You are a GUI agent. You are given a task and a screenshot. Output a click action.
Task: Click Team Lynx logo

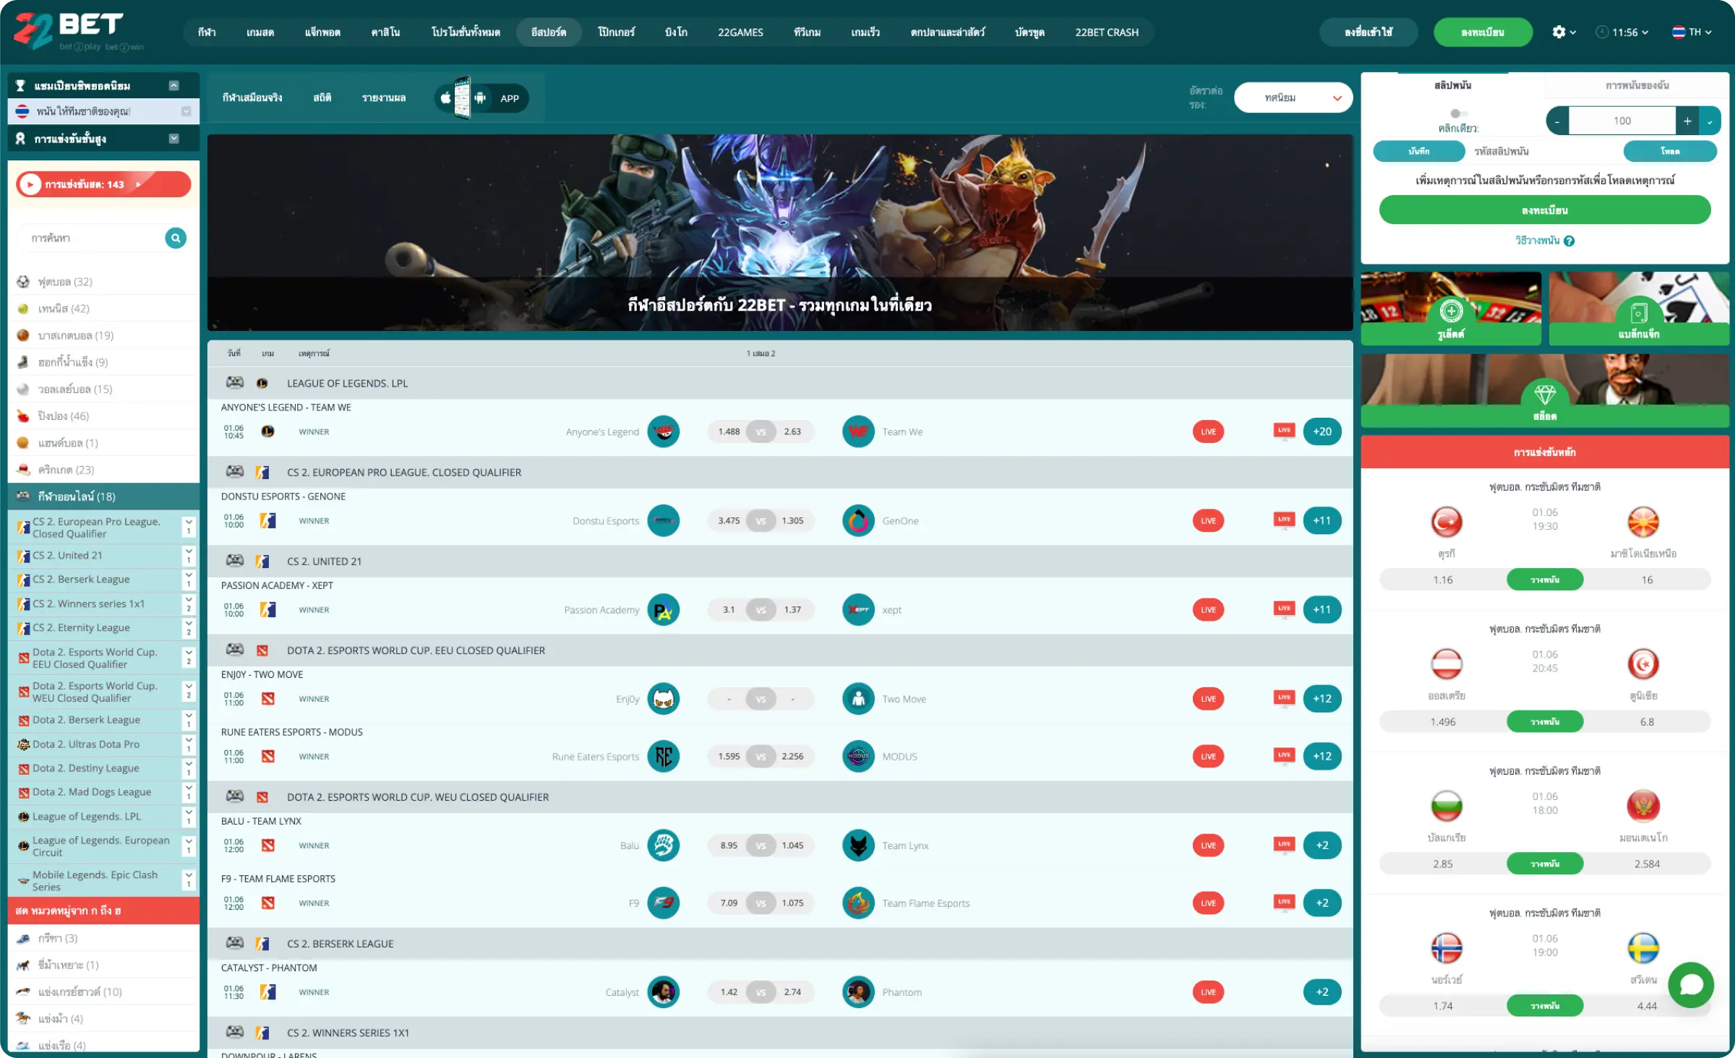point(858,845)
